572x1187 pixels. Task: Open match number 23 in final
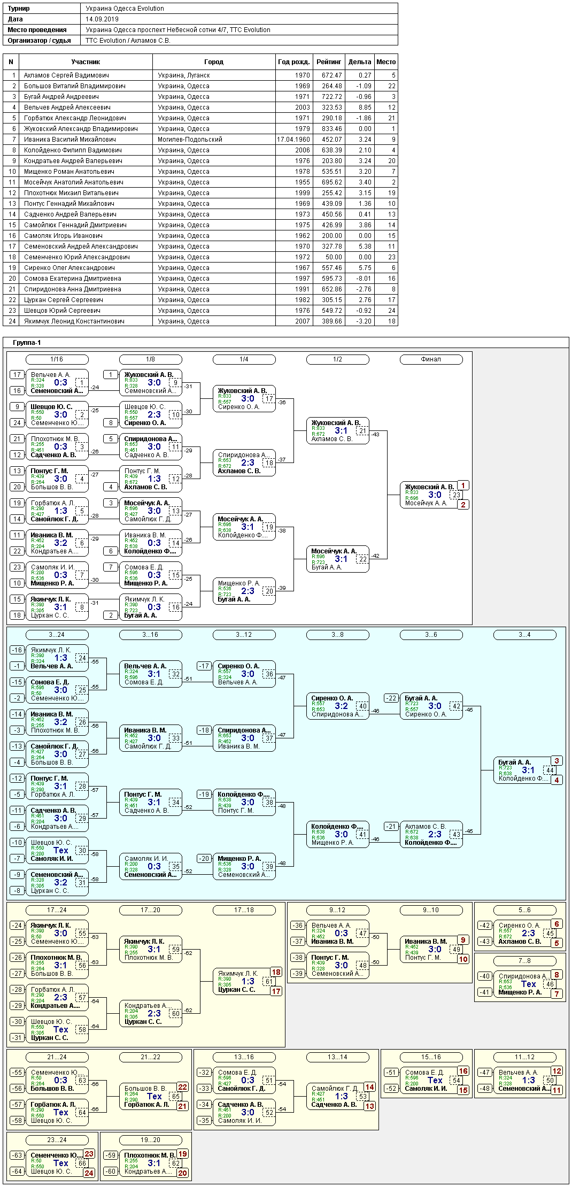(x=457, y=495)
